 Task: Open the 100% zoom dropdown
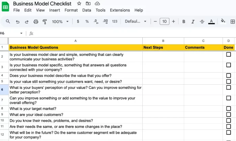[x=60, y=22]
